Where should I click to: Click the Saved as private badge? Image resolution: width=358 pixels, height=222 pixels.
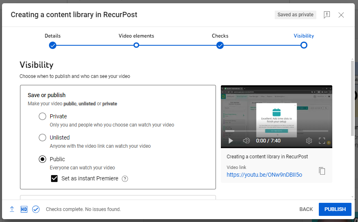pyautogui.click(x=296, y=15)
